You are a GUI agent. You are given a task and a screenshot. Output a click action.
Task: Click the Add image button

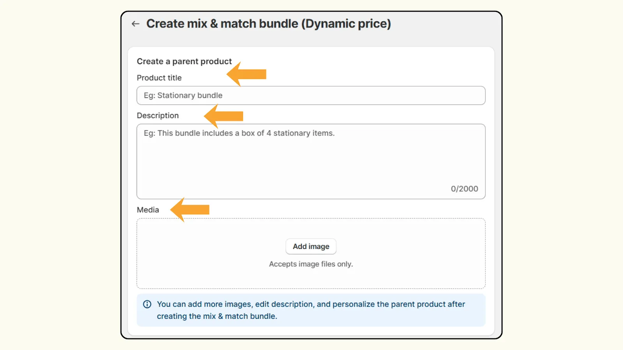coord(310,246)
